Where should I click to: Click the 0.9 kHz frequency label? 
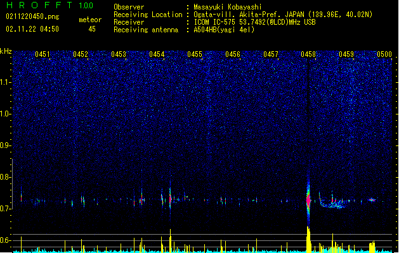6,145
